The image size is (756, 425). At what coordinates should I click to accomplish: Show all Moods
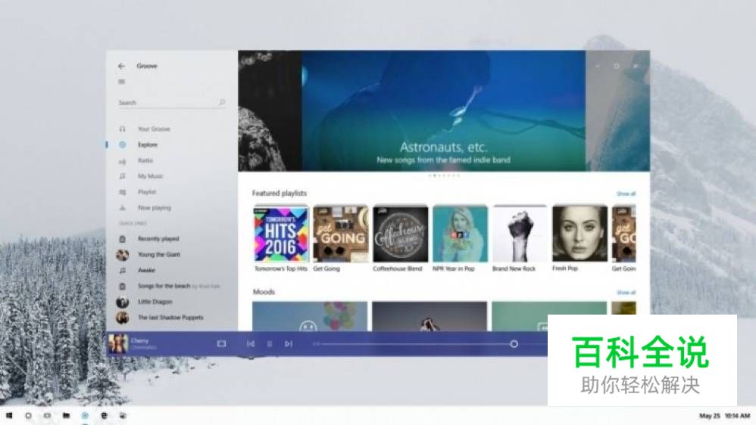(x=626, y=293)
